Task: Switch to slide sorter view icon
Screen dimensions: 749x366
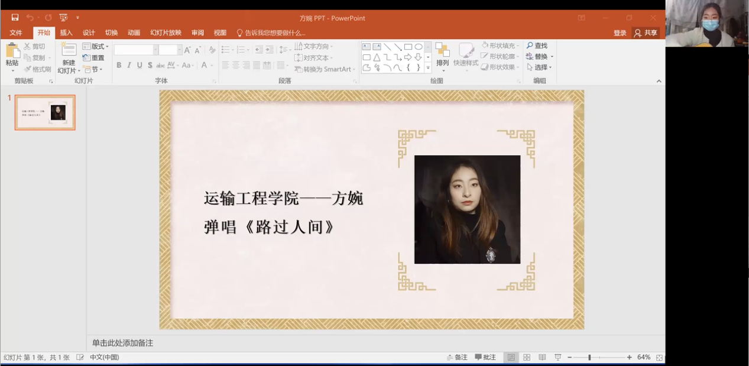Action: [527, 357]
